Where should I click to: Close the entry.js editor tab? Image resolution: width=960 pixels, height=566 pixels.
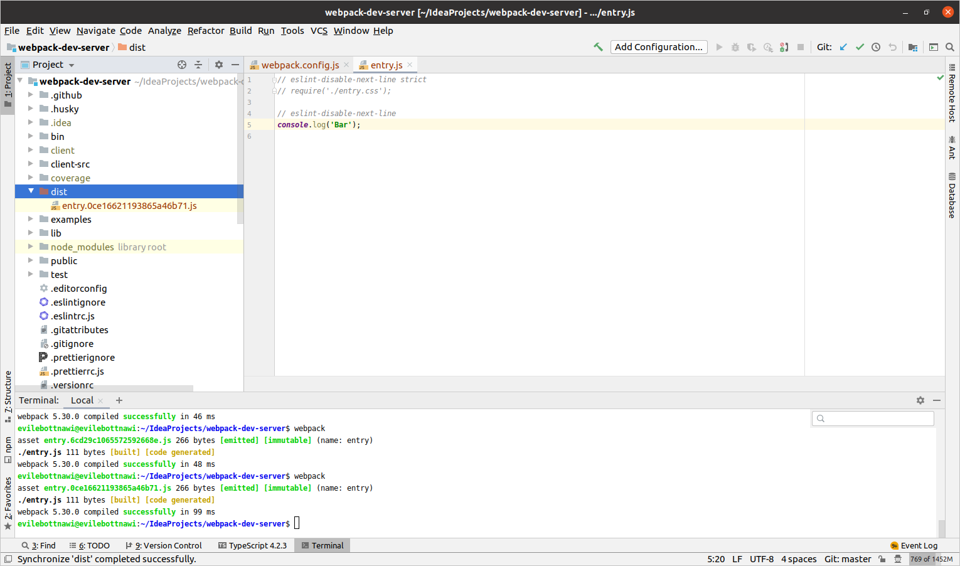pos(410,65)
